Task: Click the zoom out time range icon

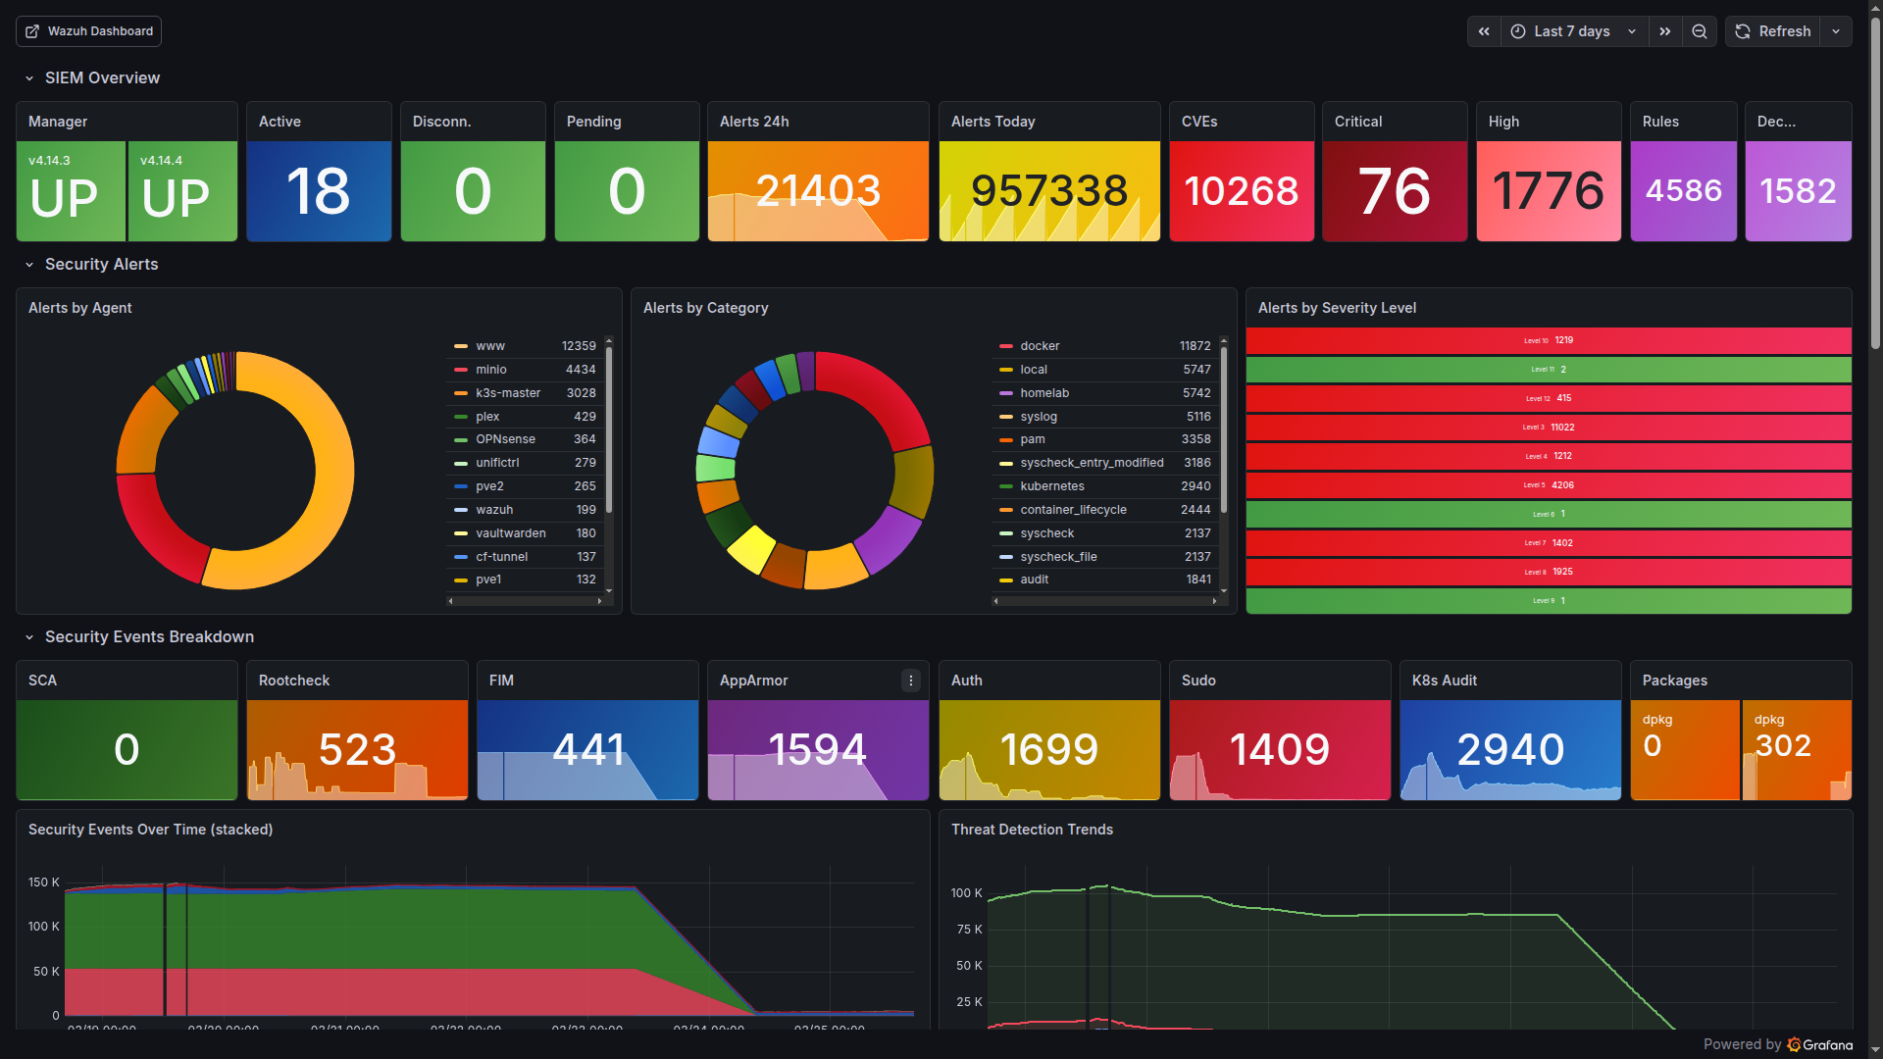Action: (x=1700, y=31)
